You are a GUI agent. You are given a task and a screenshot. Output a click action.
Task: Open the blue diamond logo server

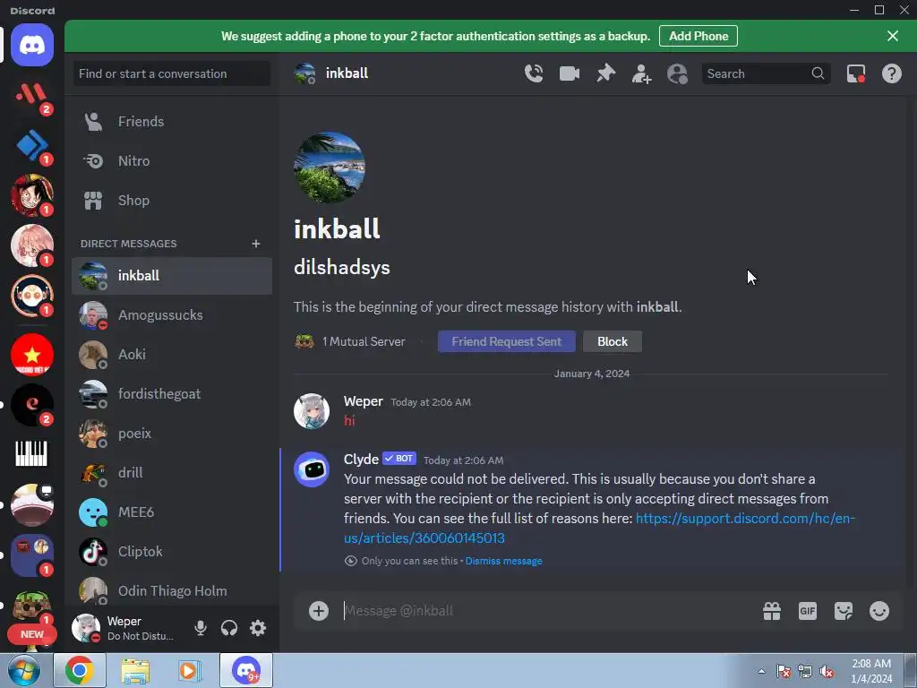point(32,145)
